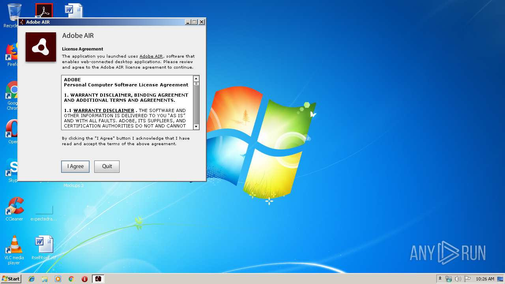Select the Mockups 3 desktop label
505x284 pixels.
pyautogui.click(x=73, y=185)
